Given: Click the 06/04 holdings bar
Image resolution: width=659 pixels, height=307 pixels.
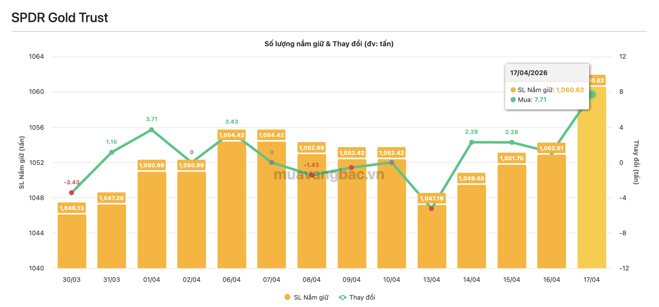Looking at the screenshot, I should pos(232,204).
